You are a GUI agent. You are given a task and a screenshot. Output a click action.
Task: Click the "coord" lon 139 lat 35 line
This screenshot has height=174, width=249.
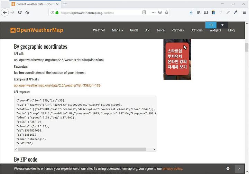(x=41, y=100)
